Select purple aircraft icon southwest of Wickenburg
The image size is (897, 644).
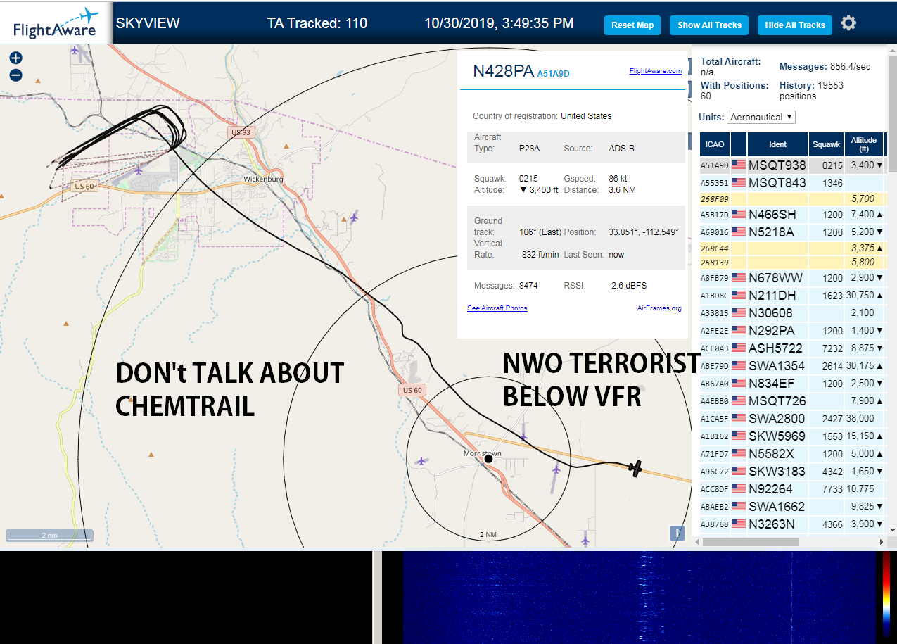pyautogui.click(x=139, y=170)
